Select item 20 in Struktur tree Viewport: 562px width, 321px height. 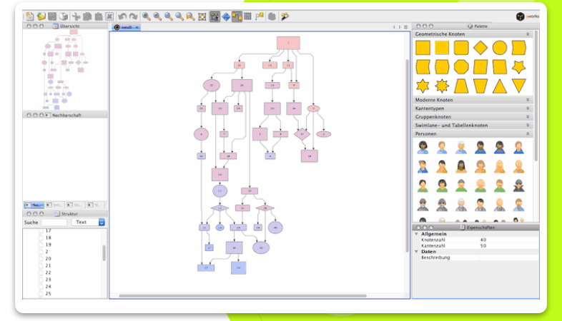[48, 258]
